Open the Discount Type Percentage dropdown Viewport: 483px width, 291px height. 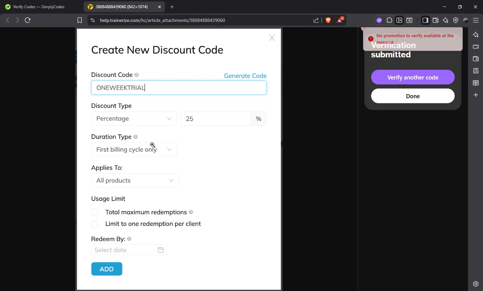click(134, 119)
